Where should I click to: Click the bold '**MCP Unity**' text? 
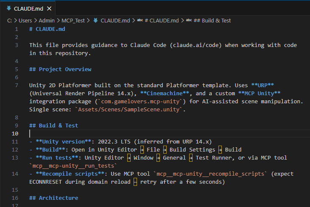tap(259, 94)
